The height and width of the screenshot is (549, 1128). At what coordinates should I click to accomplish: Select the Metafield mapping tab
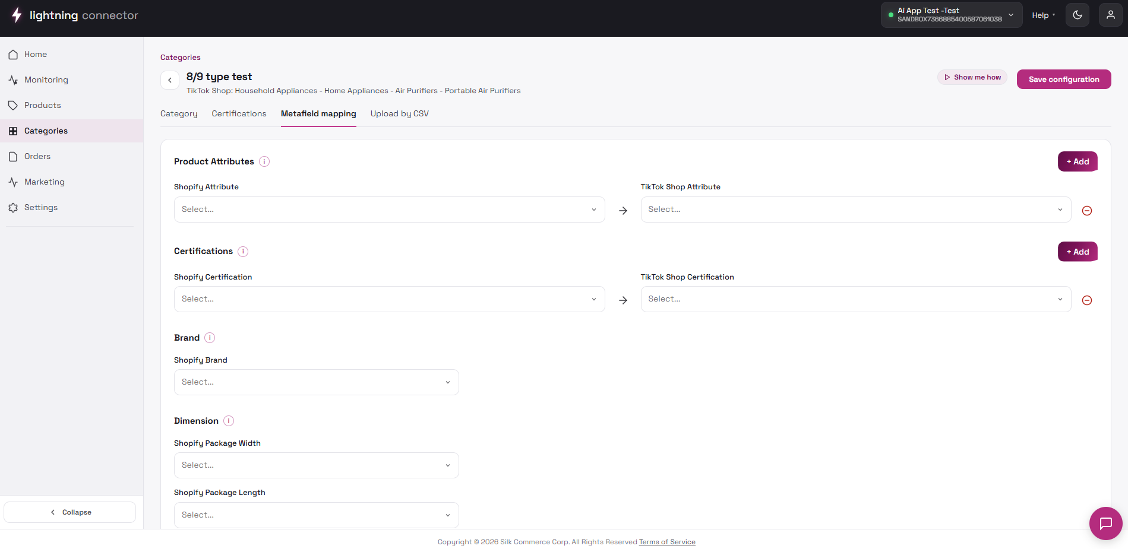click(x=318, y=114)
